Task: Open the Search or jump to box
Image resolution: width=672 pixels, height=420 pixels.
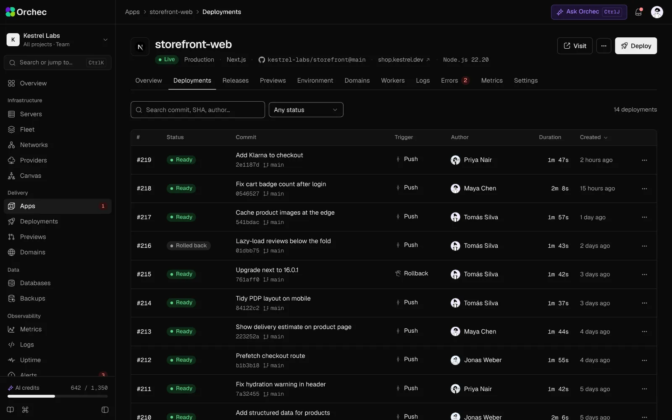Action: click(x=58, y=63)
